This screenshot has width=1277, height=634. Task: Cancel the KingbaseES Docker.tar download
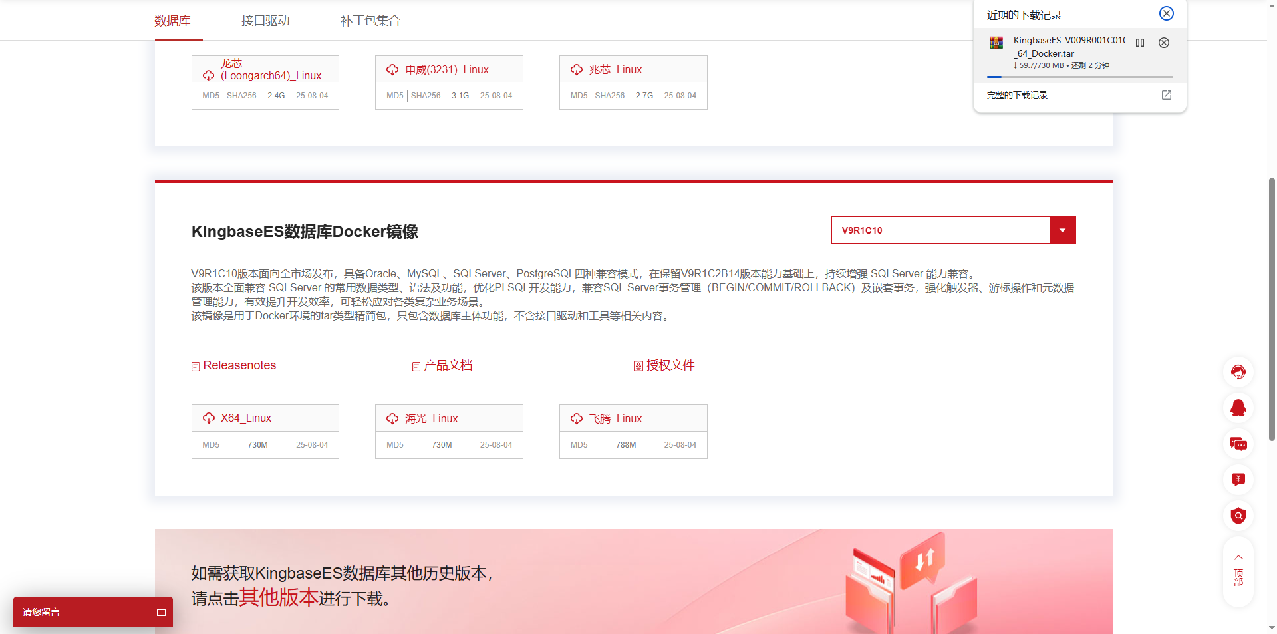click(1164, 43)
